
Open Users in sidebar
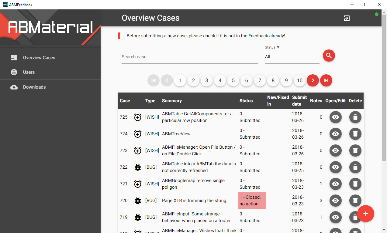(x=50, y=72)
